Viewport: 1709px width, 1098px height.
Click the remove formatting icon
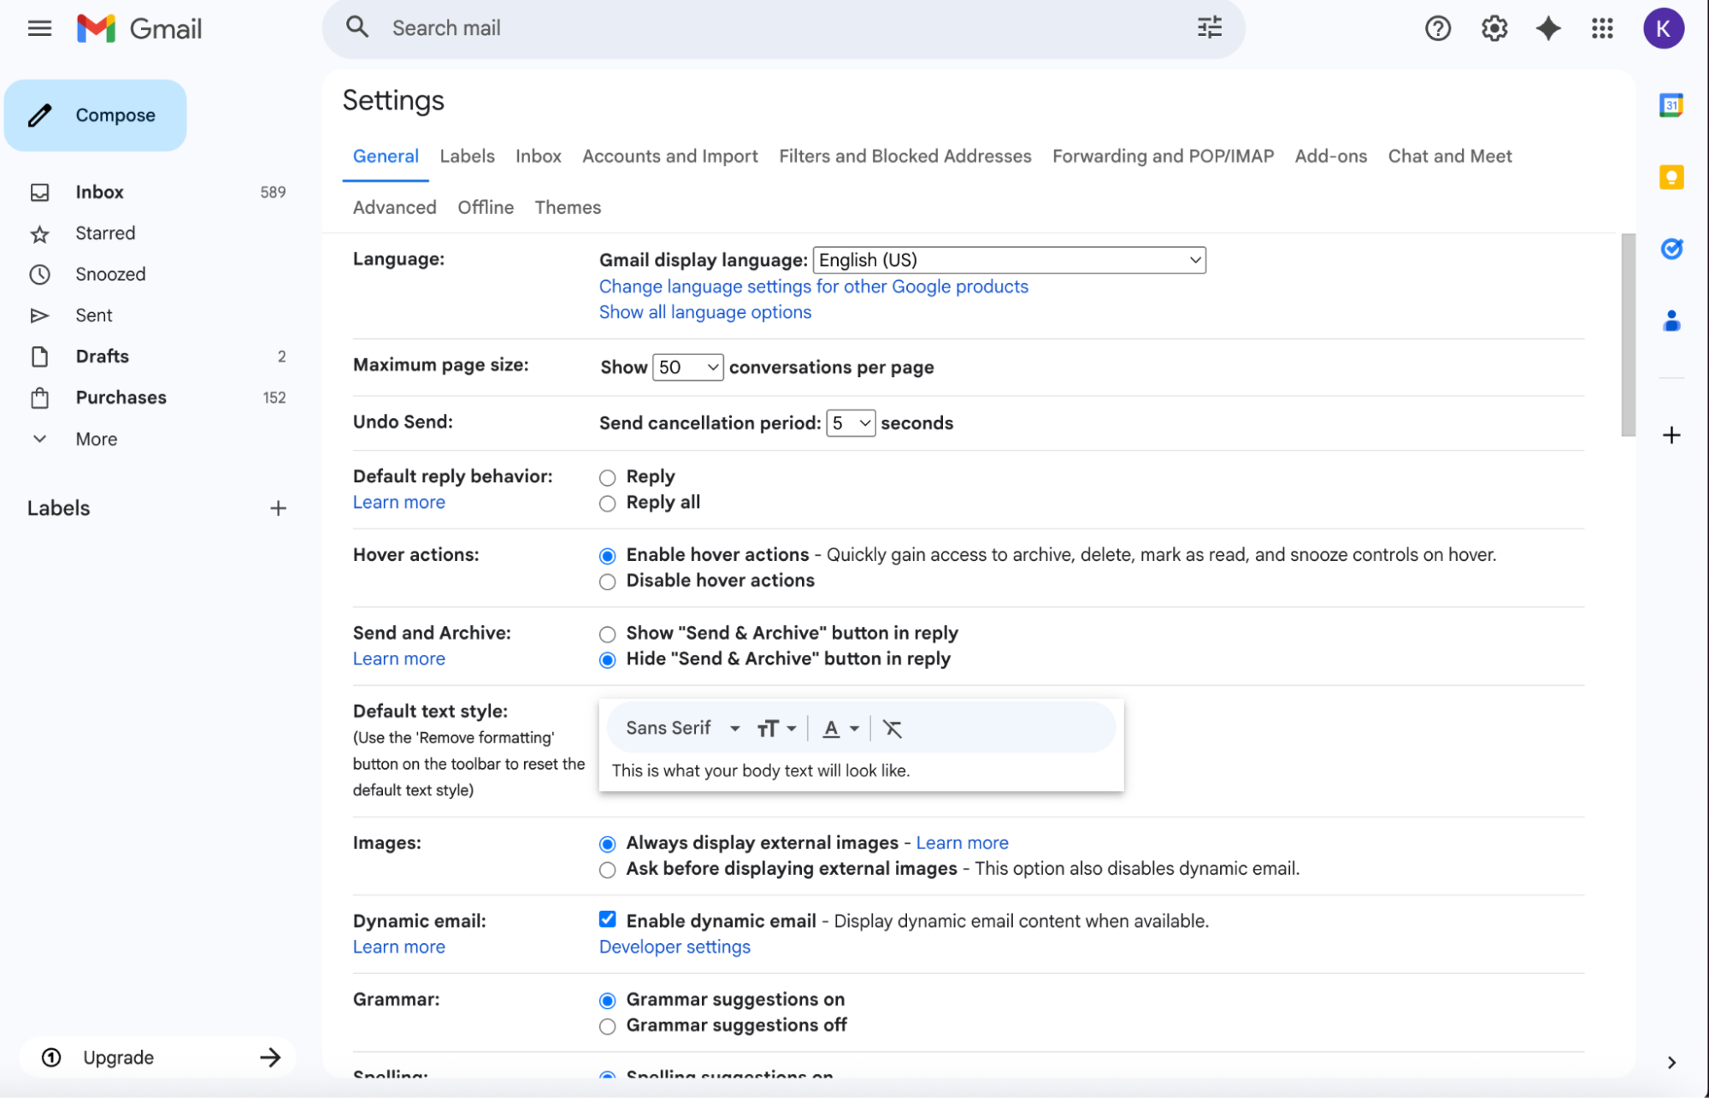point(893,728)
